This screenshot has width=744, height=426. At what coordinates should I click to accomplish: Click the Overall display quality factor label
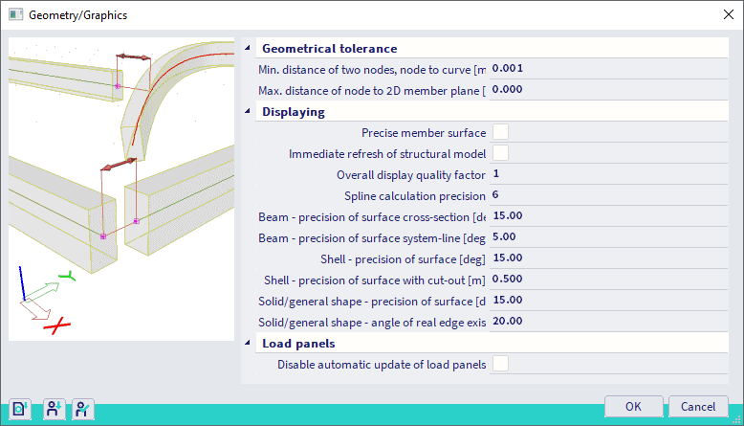(x=411, y=175)
